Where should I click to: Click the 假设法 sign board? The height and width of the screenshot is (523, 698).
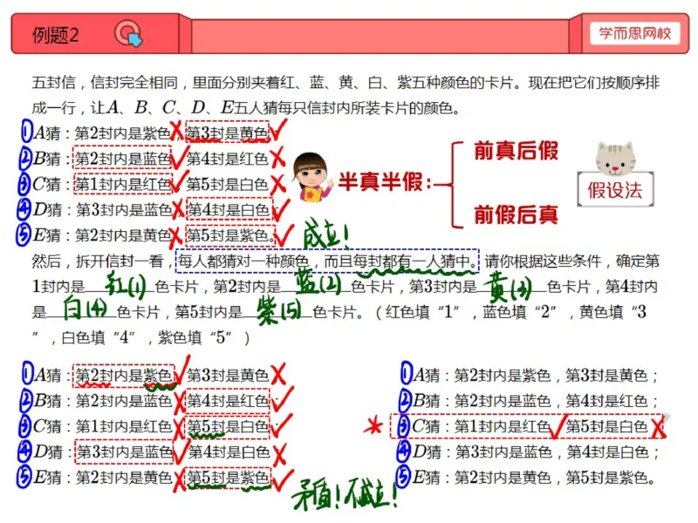point(615,190)
